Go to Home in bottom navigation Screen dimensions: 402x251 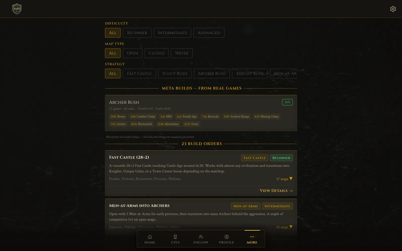[x=150, y=239]
